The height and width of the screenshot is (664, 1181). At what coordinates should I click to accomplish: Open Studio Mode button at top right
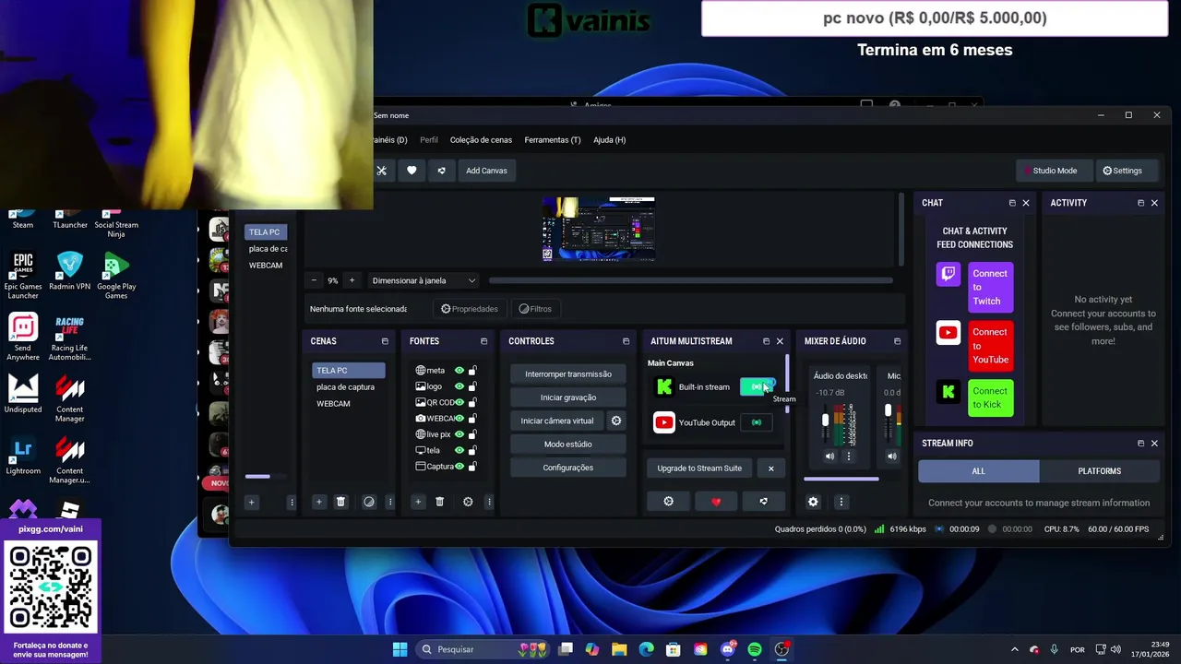(1053, 171)
